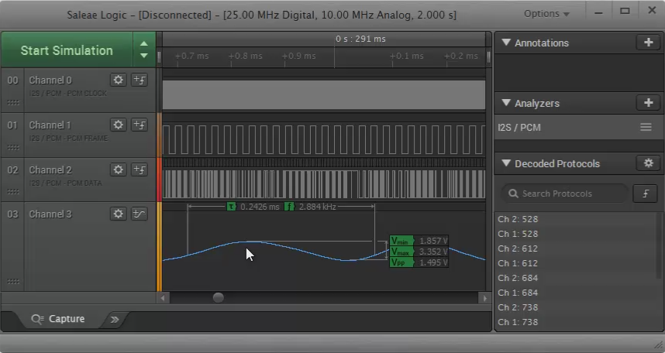This screenshot has width=665, height=353.
Task: Open Decoded Protocols settings gear
Action: [648, 163]
